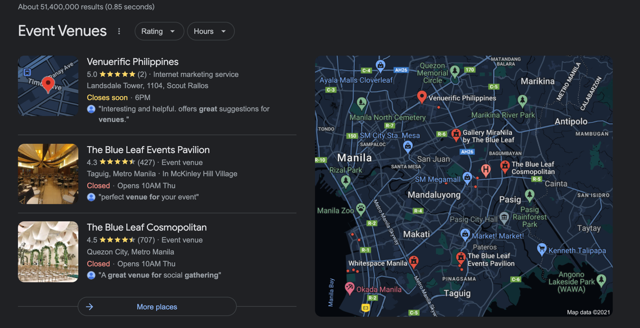
Task: Click The Blue Leaf Cosmopolitan map pin
Action: [x=505, y=167]
